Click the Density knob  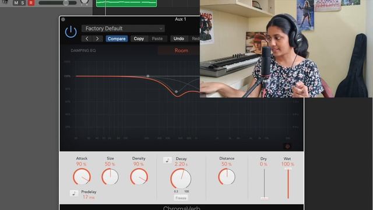point(139,177)
